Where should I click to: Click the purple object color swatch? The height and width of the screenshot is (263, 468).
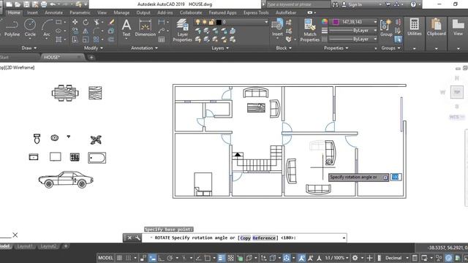tap(336, 22)
